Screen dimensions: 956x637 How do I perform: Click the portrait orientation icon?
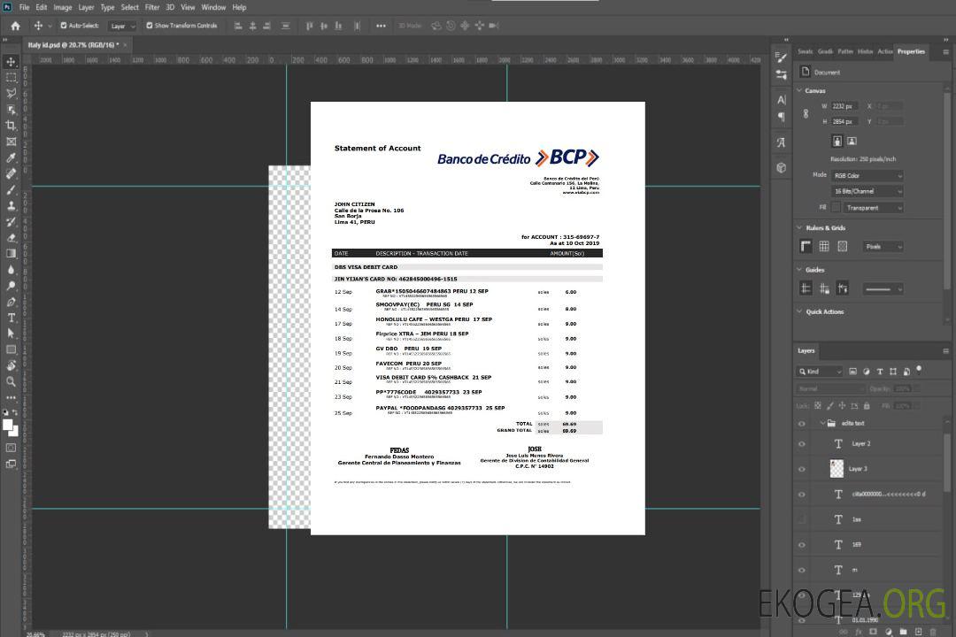837,141
